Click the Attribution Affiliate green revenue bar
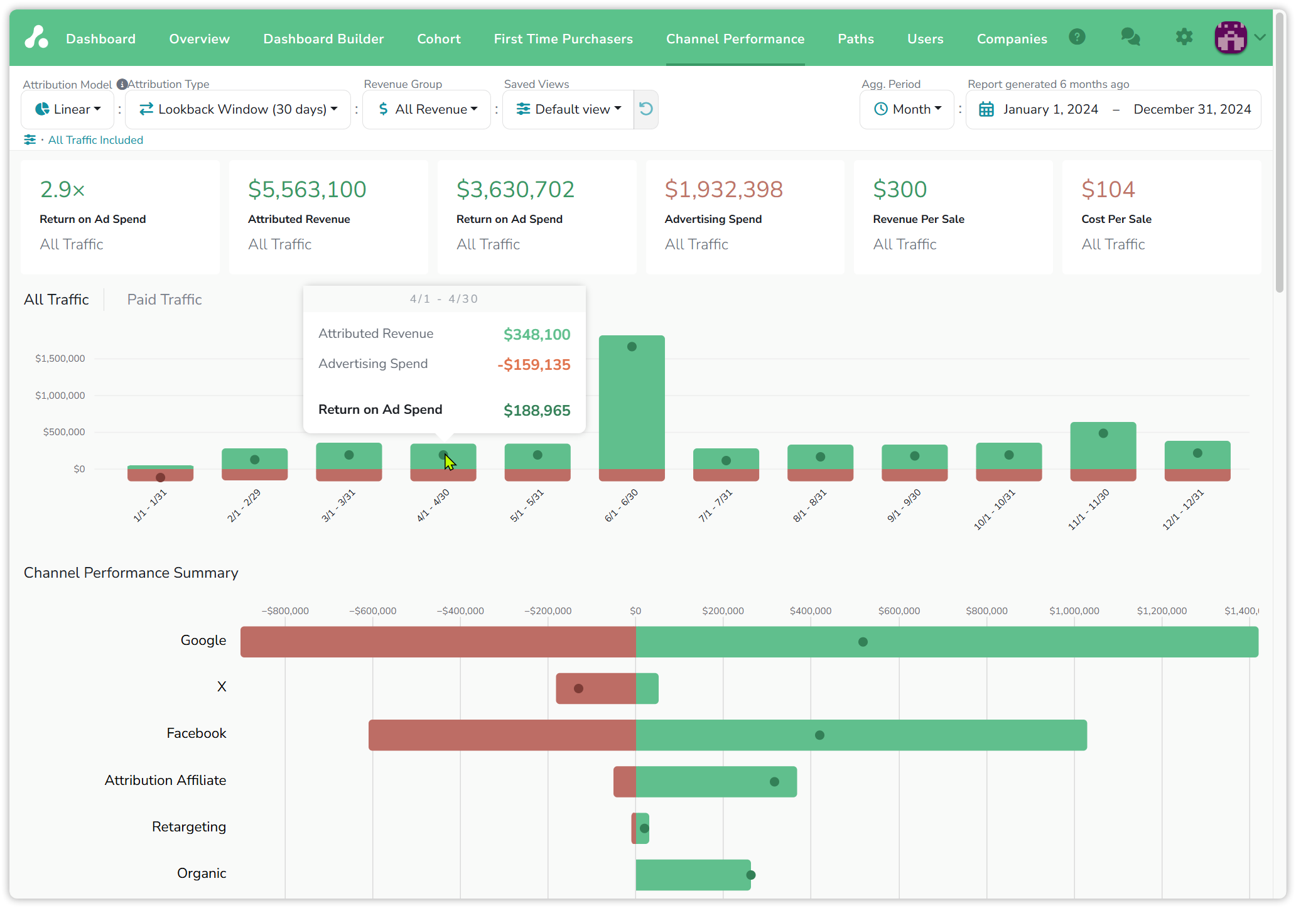1296x908 pixels. pos(716,782)
